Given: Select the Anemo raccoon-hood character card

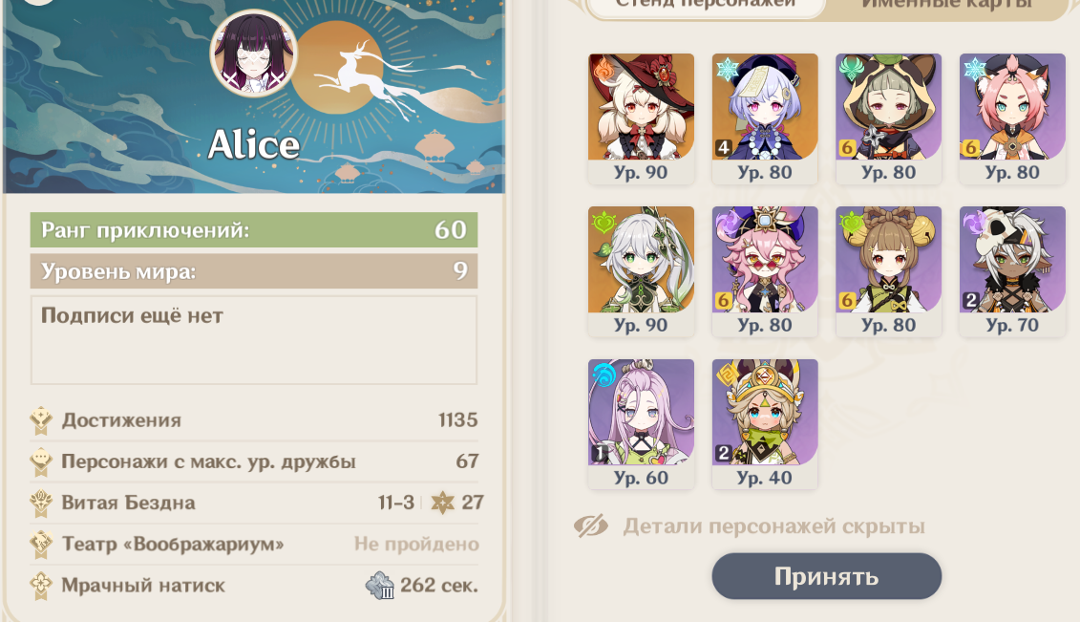Looking at the screenshot, I should pos(888,118).
